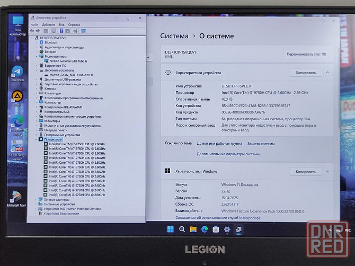Open Соглашение об использовании служб Майкрософт link
The image size is (355, 266).
pos(218,218)
